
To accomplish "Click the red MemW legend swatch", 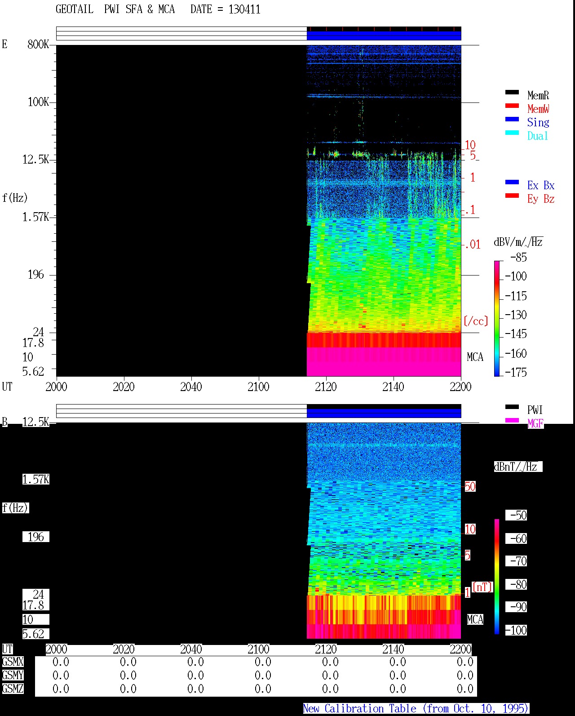I will pyautogui.click(x=512, y=106).
